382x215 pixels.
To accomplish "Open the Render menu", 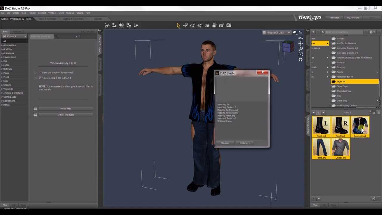I will tap(32, 13).
